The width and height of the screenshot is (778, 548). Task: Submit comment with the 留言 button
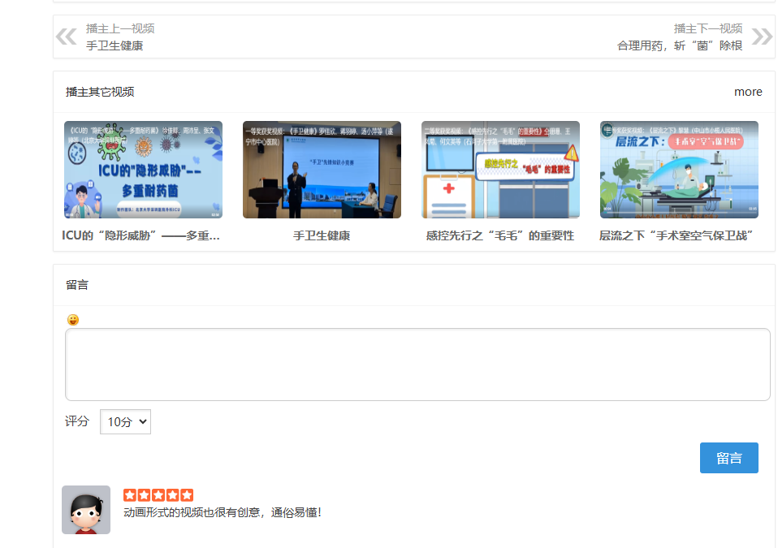coord(728,458)
